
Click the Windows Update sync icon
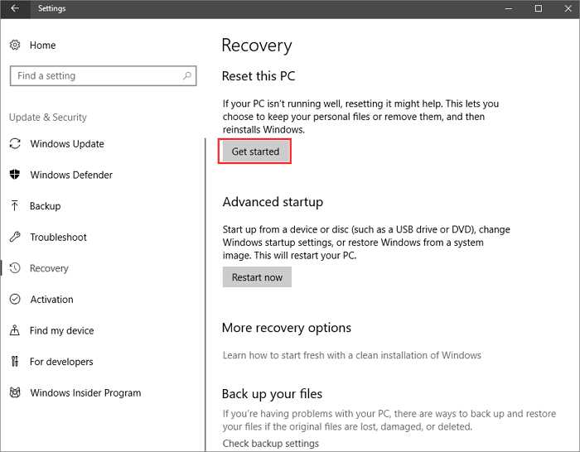pos(15,144)
